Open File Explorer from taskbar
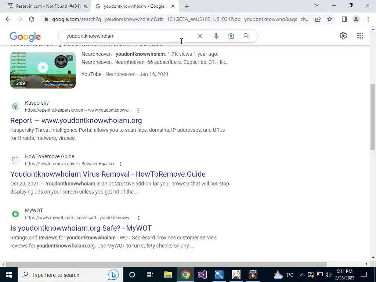 tap(168, 275)
